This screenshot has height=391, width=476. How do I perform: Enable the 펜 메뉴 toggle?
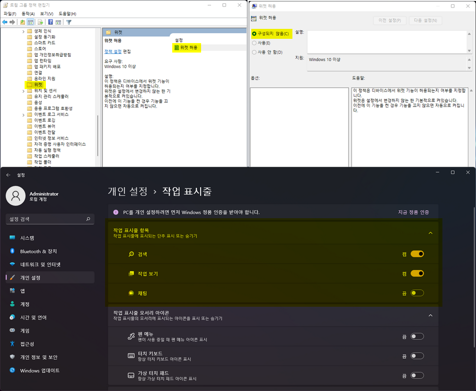click(417, 336)
